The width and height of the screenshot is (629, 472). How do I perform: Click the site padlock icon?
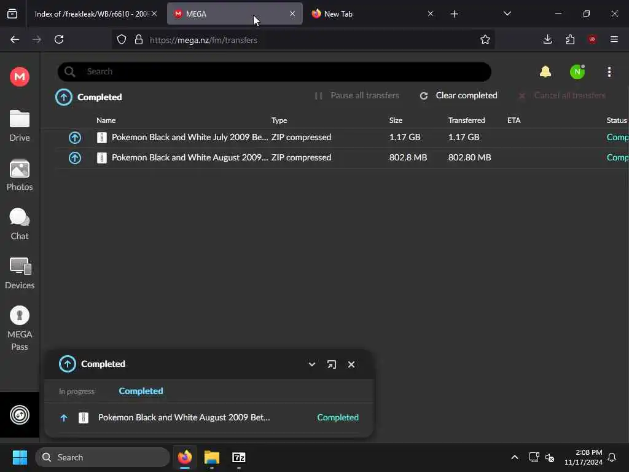[x=139, y=39]
